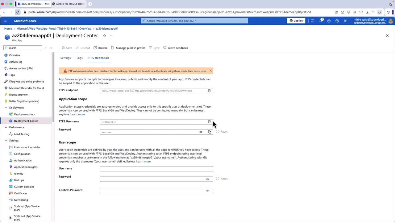Open Certificates settings
This screenshot has width=395, height=222.
(21, 193)
